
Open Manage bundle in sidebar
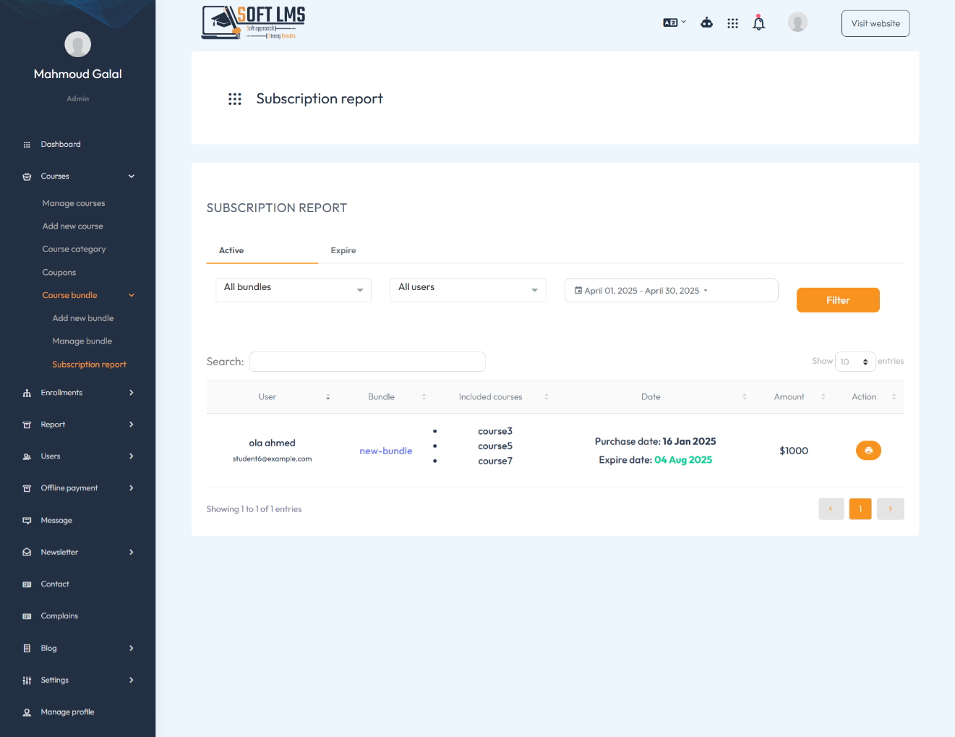(82, 341)
